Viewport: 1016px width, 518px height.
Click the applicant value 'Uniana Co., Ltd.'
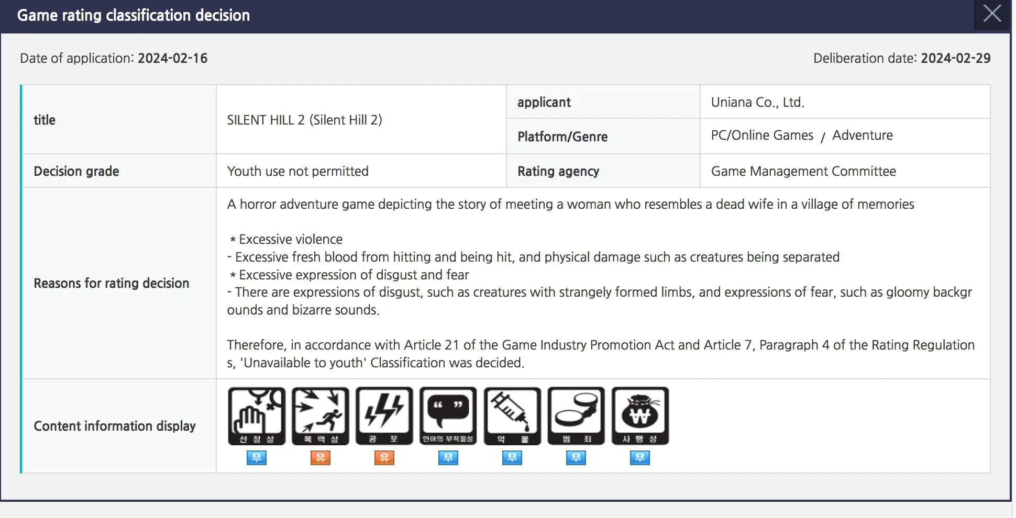point(757,102)
